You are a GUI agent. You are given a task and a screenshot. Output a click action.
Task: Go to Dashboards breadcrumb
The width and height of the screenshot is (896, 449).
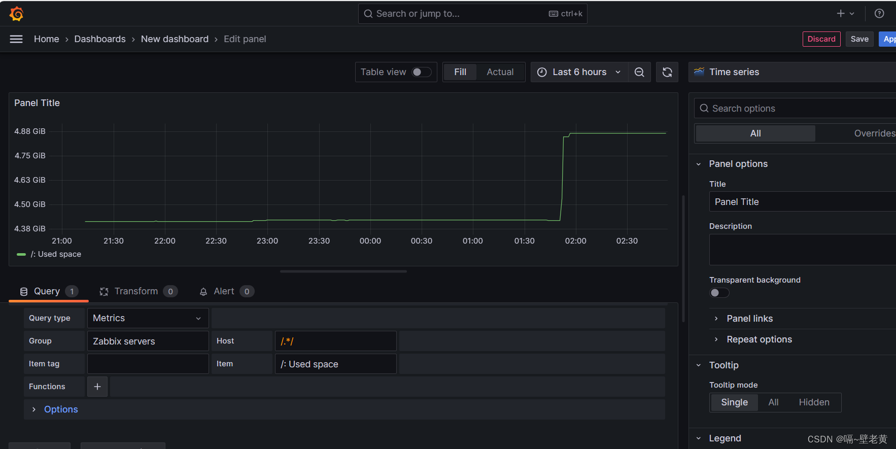(100, 39)
